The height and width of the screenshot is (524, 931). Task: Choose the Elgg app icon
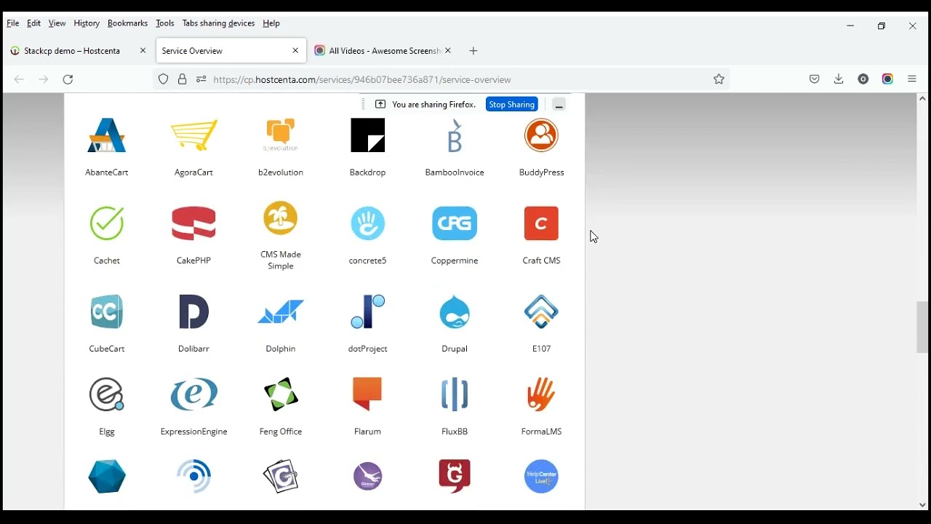[x=107, y=395]
